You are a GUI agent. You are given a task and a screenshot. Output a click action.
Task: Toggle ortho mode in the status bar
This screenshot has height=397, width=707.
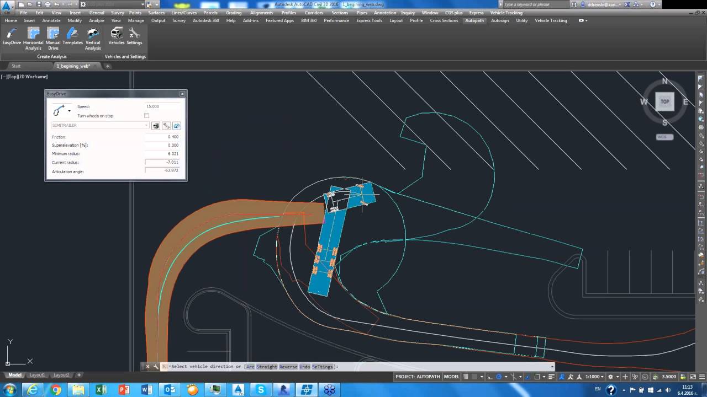pyautogui.click(x=489, y=377)
